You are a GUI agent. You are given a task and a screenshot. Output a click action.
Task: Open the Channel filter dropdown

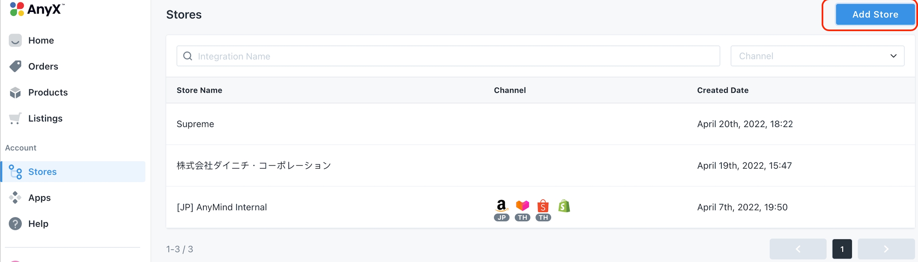(817, 56)
